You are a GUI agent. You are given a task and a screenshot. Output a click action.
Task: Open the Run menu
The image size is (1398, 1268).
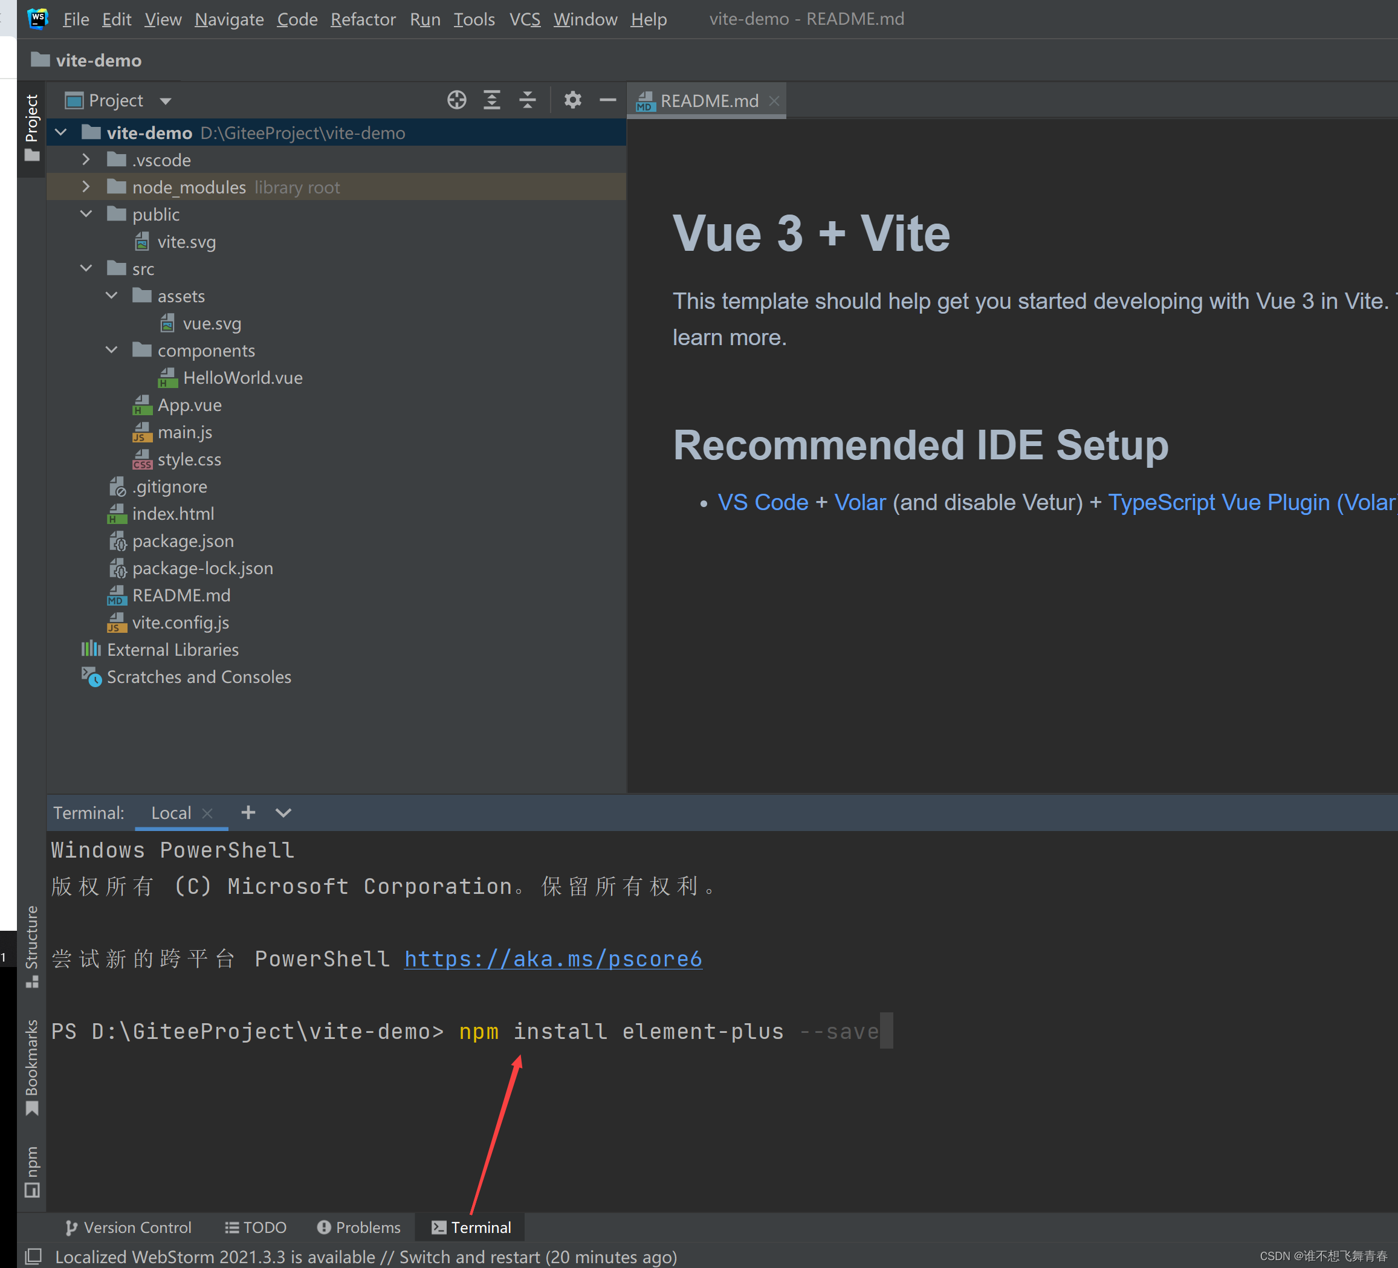(425, 19)
